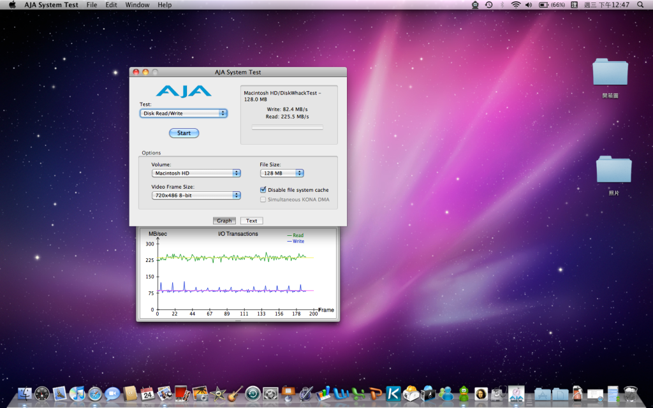Switch to Graph view

click(x=224, y=221)
